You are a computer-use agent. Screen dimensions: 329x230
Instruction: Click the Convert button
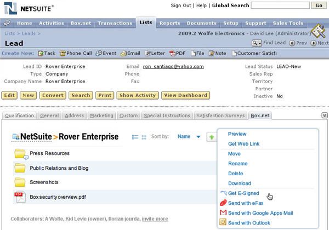coord(53,95)
